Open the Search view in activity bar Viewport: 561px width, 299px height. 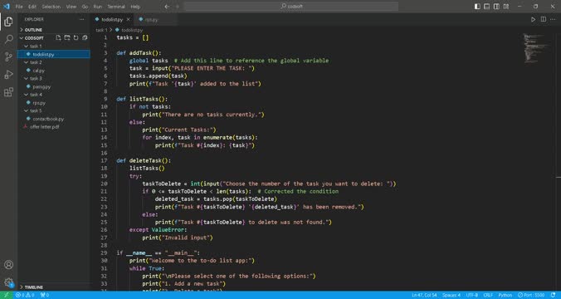pos(8,39)
